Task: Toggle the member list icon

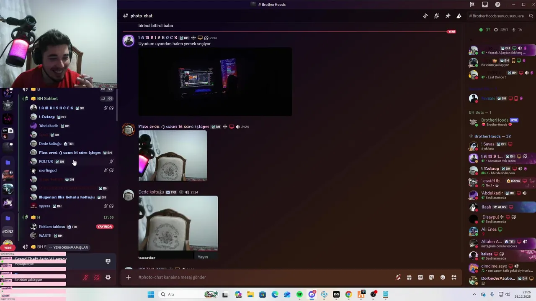Action: point(459,16)
